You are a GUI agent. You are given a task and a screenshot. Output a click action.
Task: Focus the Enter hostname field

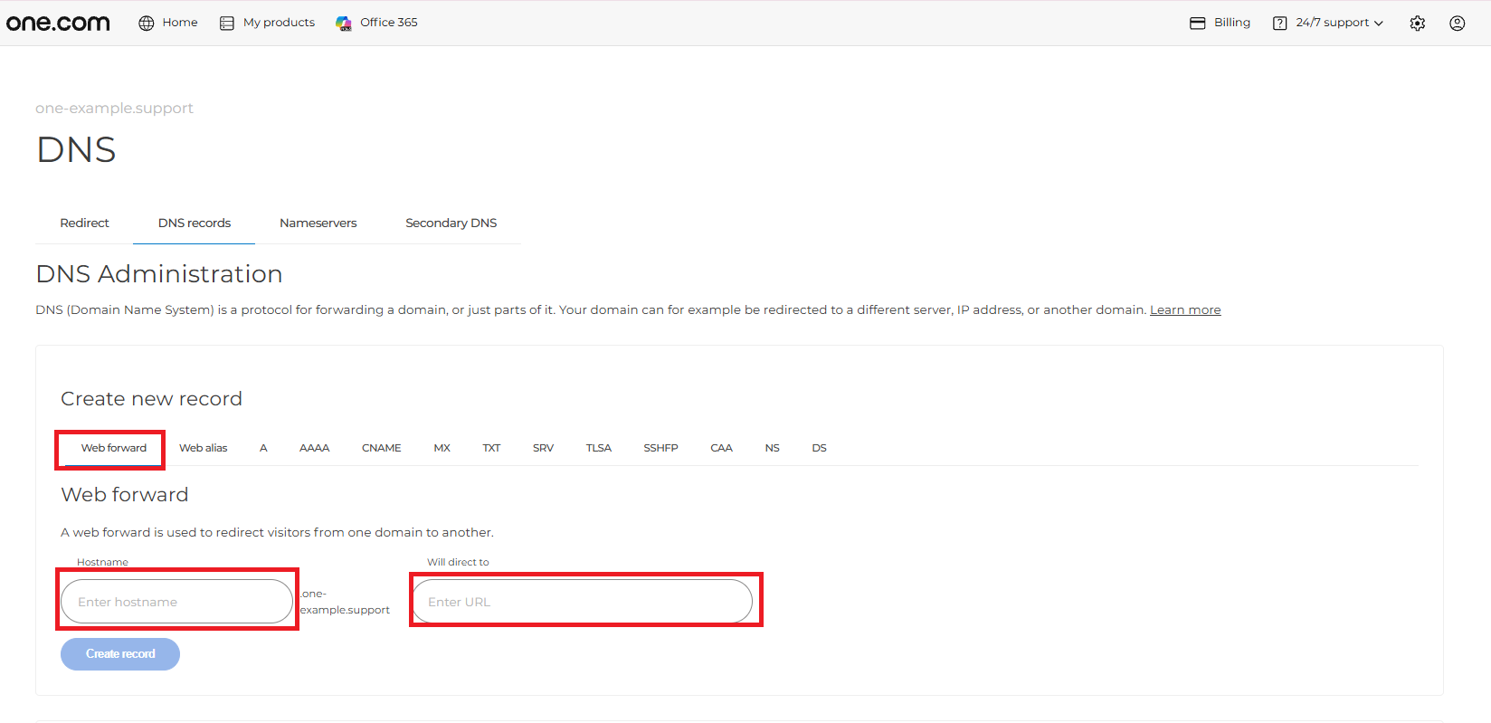tap(177, 602)
